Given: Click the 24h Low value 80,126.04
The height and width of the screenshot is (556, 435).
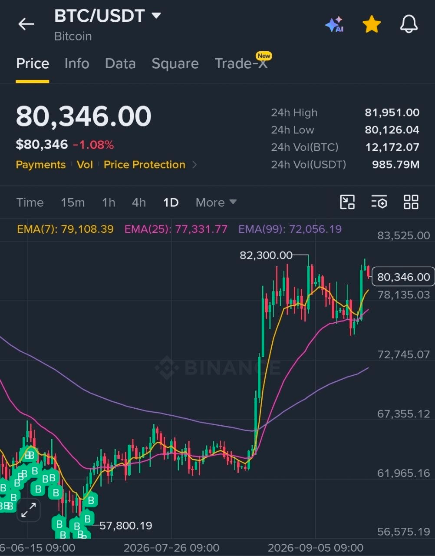Looking at the screenshot, I should coord(392,130).
